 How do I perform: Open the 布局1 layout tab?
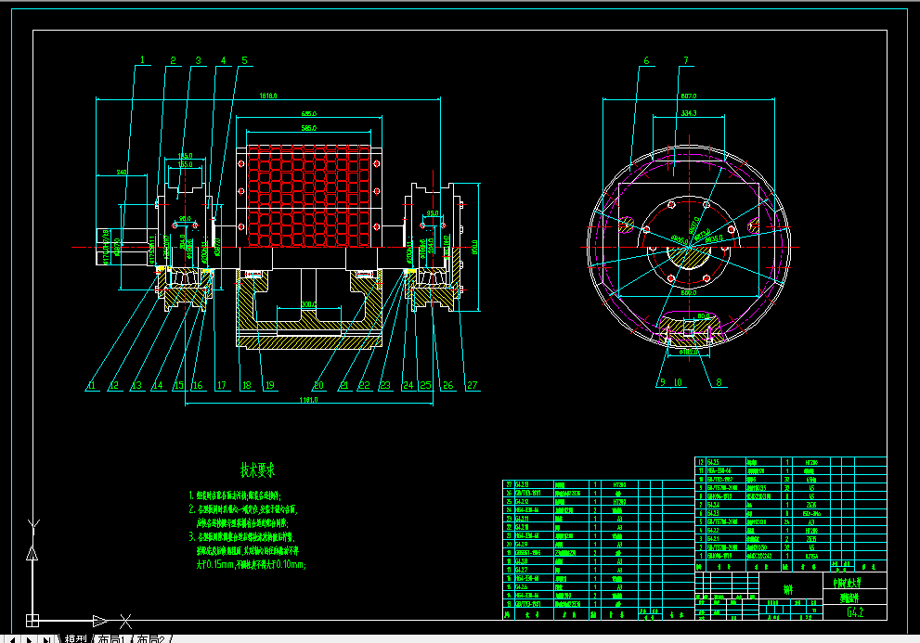click(111, 639)
